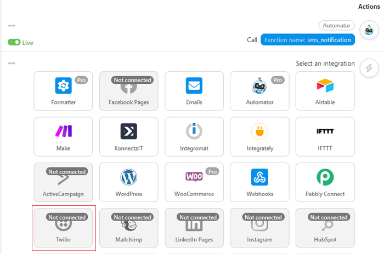Pick the LinkedIn Pages integration
The image size is (384, 254).
tap(194, 228)
